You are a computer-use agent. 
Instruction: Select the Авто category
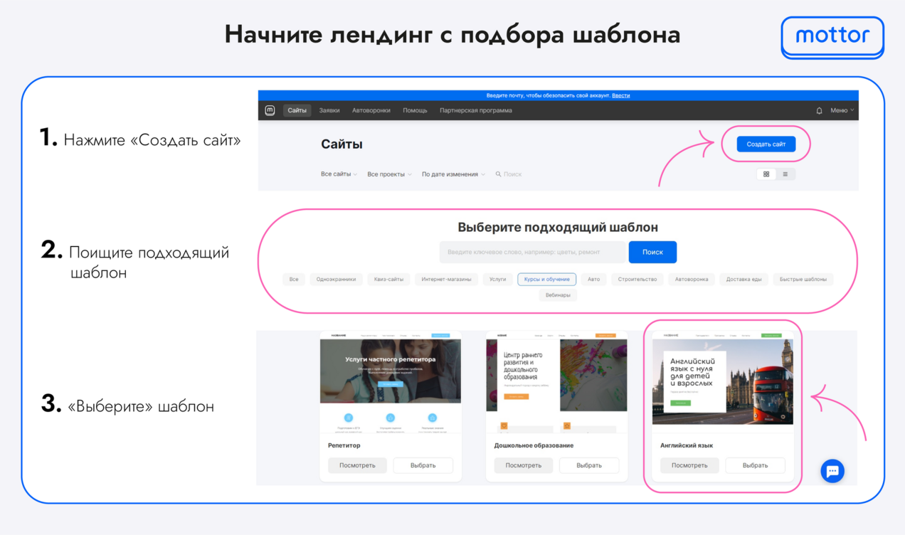[x=593, y=280]
